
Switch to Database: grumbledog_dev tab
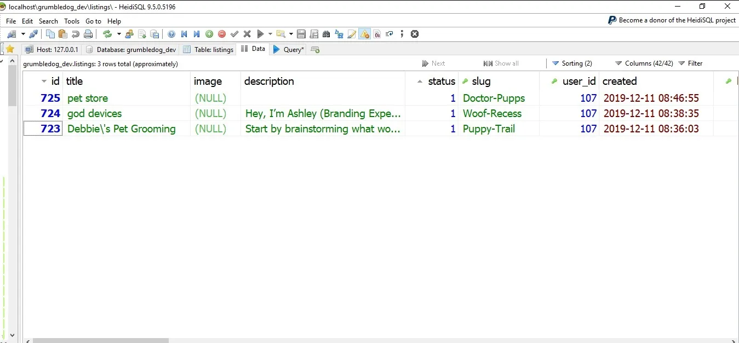tap(130, 49)
